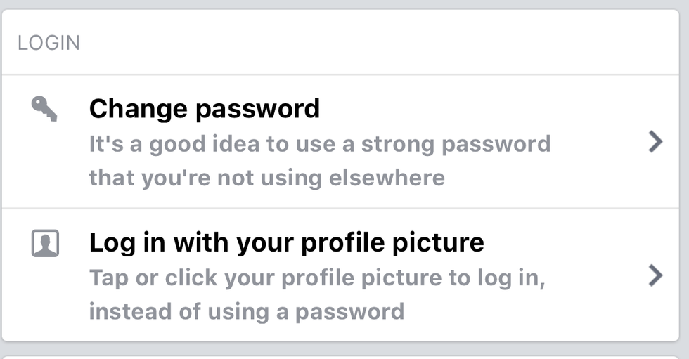Click "that you're not using elsewhere" text
Screen dimensions: 689x359
pos(266,177)
